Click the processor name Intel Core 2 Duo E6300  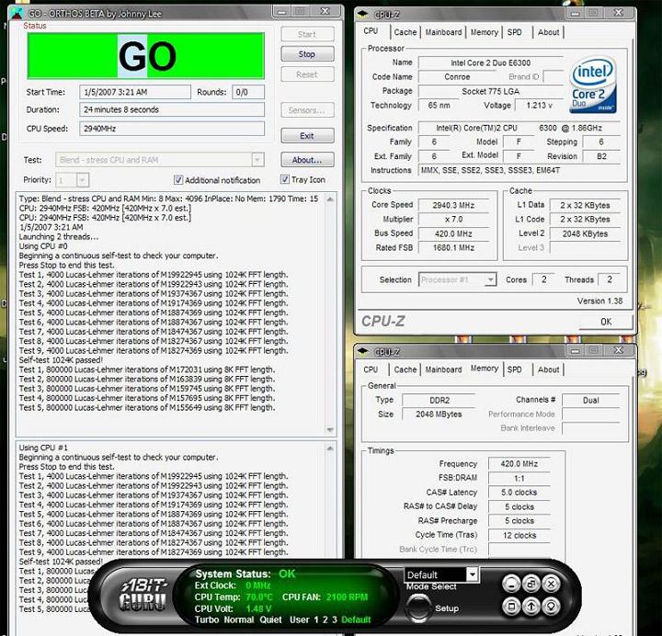point(491,62)
